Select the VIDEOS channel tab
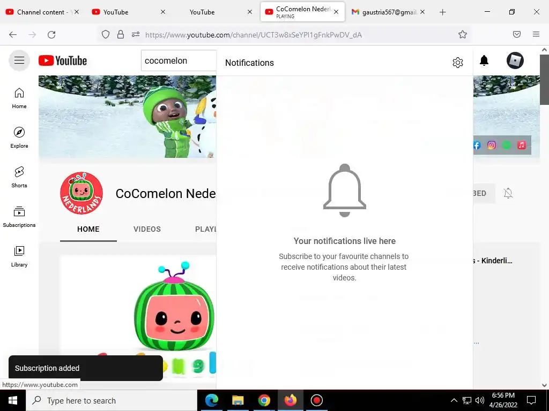This screenshot has width=549, height=411. pos(147,229)
